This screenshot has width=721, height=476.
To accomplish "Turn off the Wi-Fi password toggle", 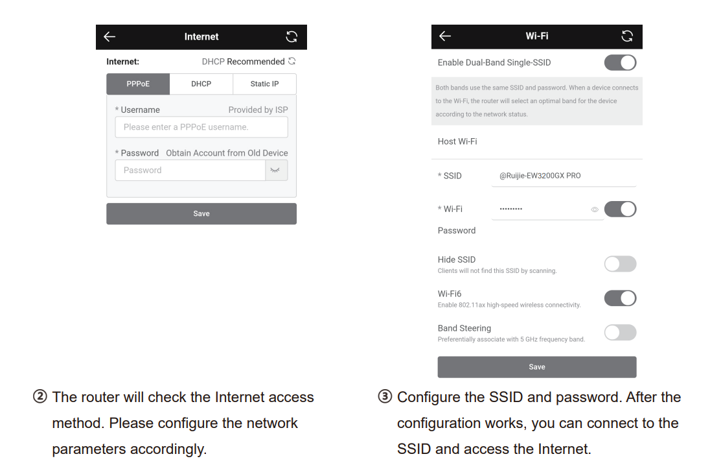I will tap(620, 209).
